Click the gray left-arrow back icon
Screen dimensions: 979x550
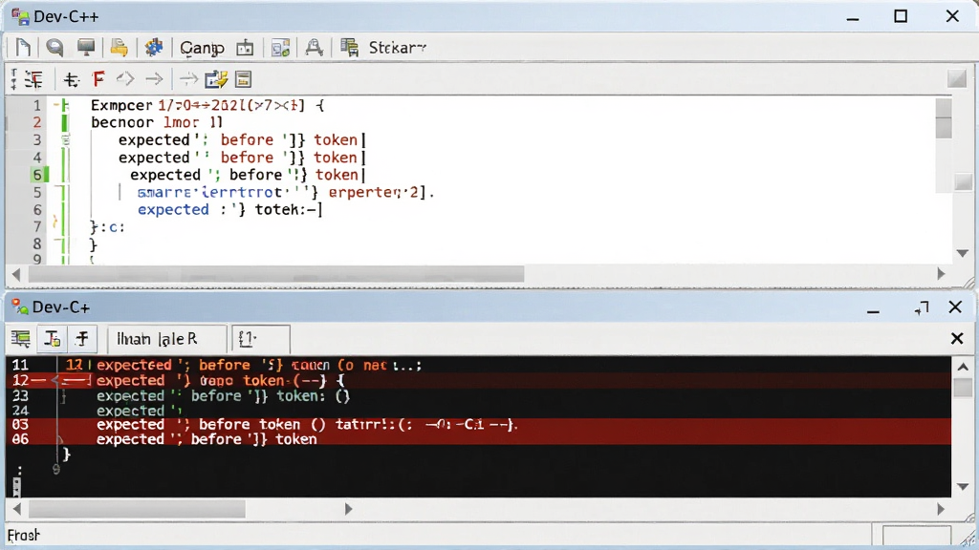(125, 79)
